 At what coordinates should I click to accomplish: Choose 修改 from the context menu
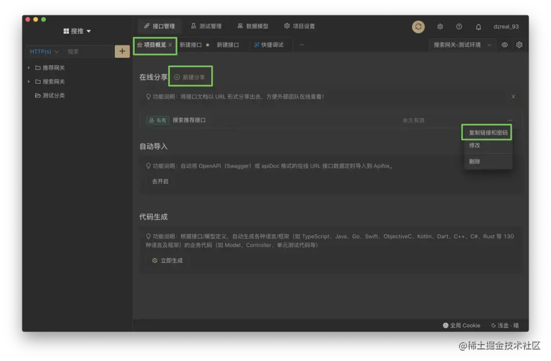point(488,146)
